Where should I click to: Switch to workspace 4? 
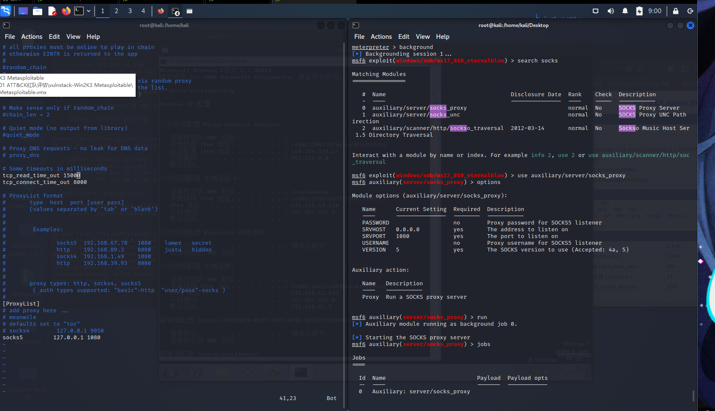[x=143, y=11]
